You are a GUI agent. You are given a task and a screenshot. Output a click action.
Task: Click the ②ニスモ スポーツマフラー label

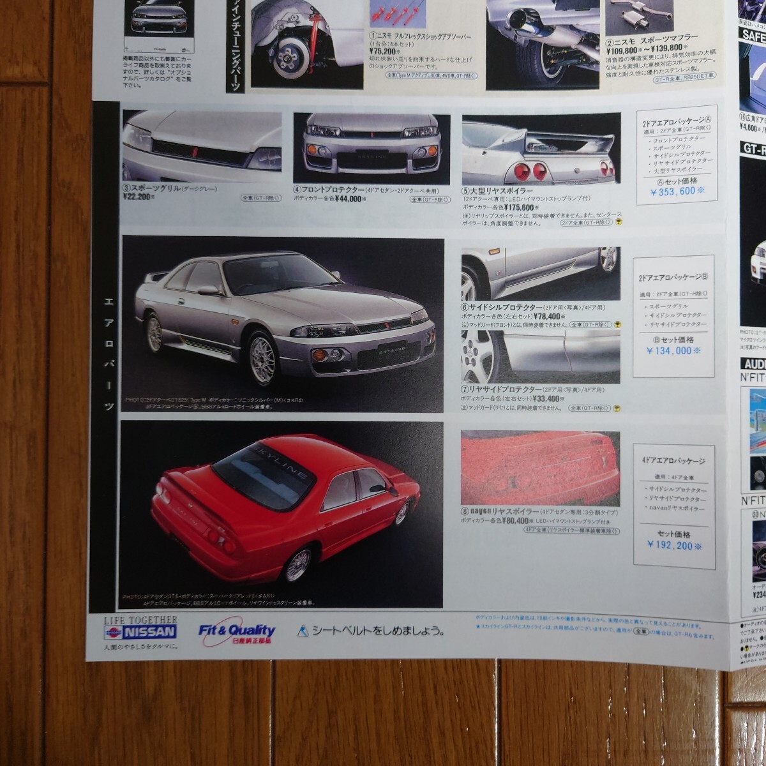click(652, 41)
